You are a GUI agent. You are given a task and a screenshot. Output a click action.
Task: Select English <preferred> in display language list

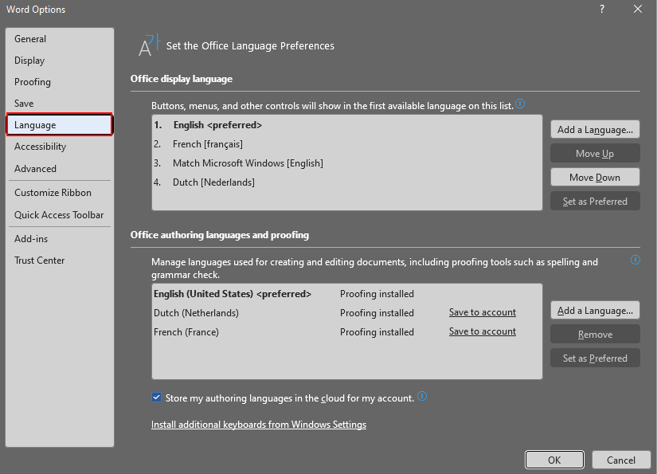[347, 125]
